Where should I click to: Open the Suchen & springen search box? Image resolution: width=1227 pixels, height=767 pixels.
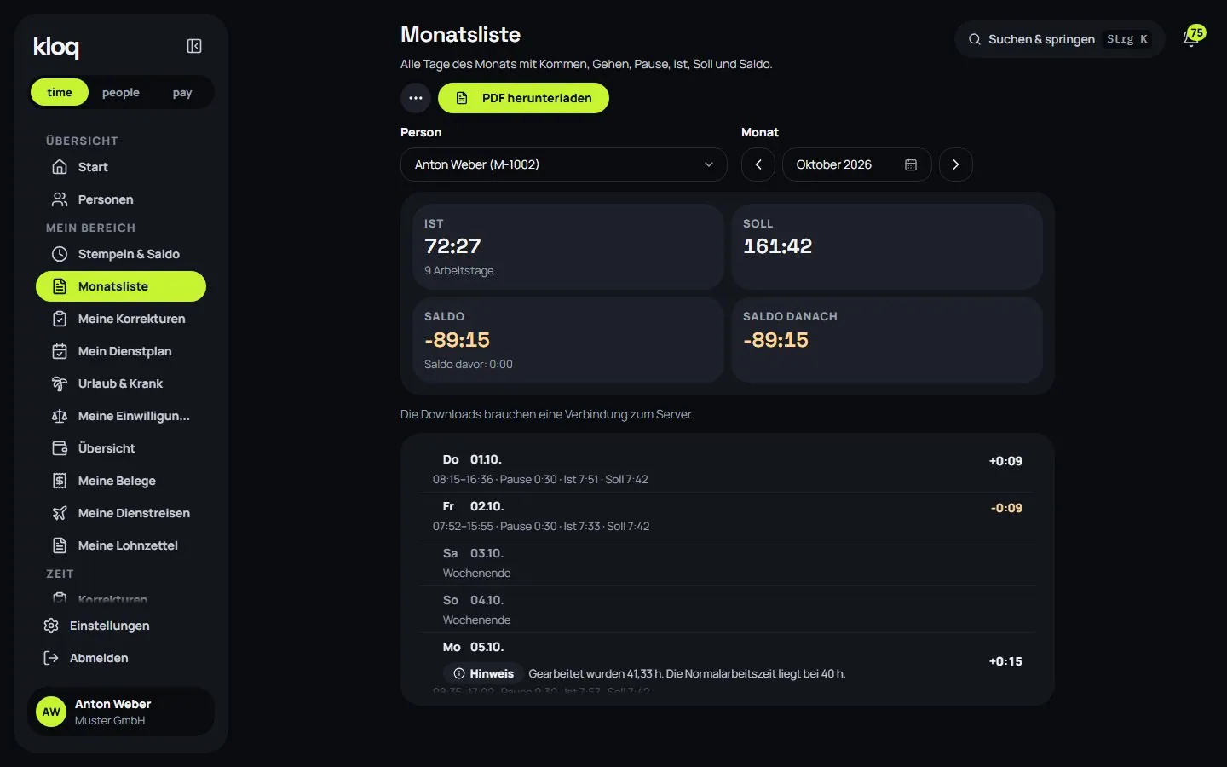tap(1059, 39)
